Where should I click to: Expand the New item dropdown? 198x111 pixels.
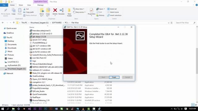pyautogui.click(x=79, y=9)
